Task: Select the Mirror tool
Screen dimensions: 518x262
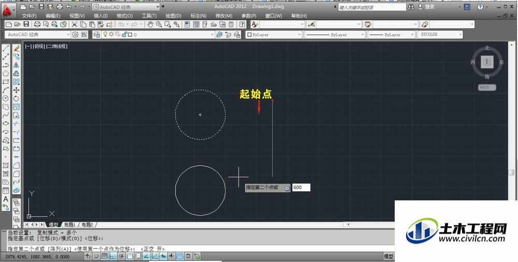Action: pyautogui.click(x=17, y=65)
